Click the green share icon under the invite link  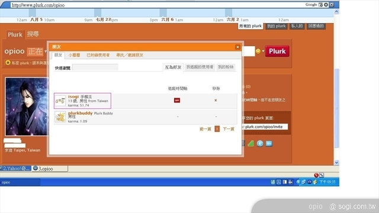tap(250, 143)
